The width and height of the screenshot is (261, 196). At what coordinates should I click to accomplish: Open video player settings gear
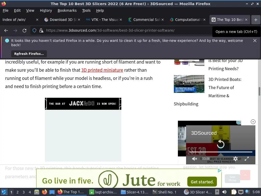pyautogui.click(x=236, y=159)
